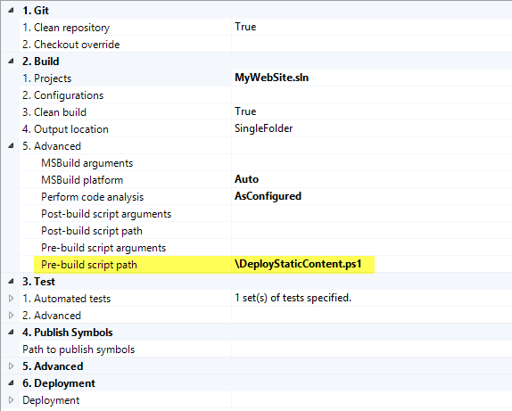Click the MyWebSite.sln Projects value
512x411 pixels.
coord(272,78)
